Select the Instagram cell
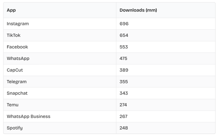The width and height of the screenshot is (219, 137). [18, 24]
